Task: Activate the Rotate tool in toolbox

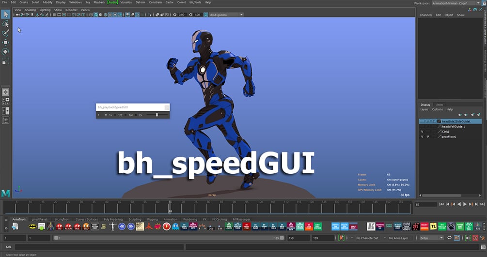Action: (6, 51)
